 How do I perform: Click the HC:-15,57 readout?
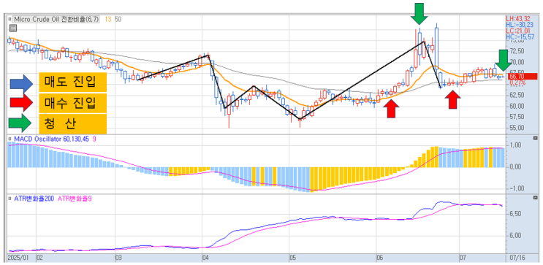tap(520, 37)
